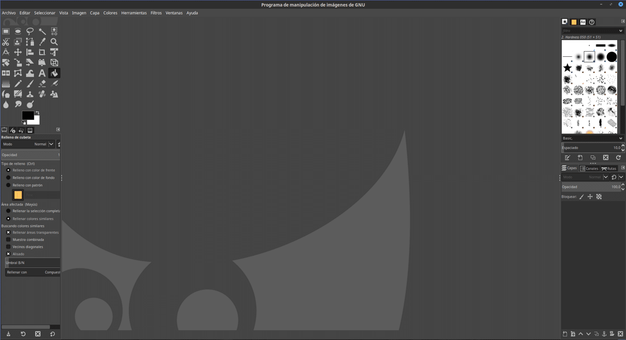
Task: Select the Warp Transform tool
Action: (x=30, y=73)
